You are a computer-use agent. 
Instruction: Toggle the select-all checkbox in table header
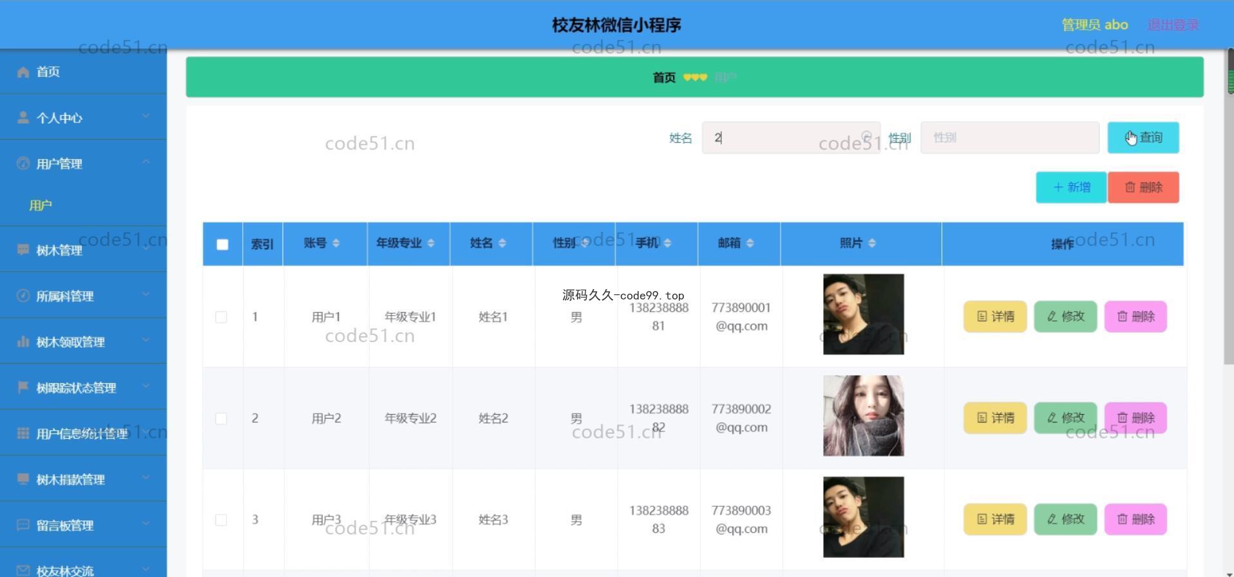(x=222, y=245)
